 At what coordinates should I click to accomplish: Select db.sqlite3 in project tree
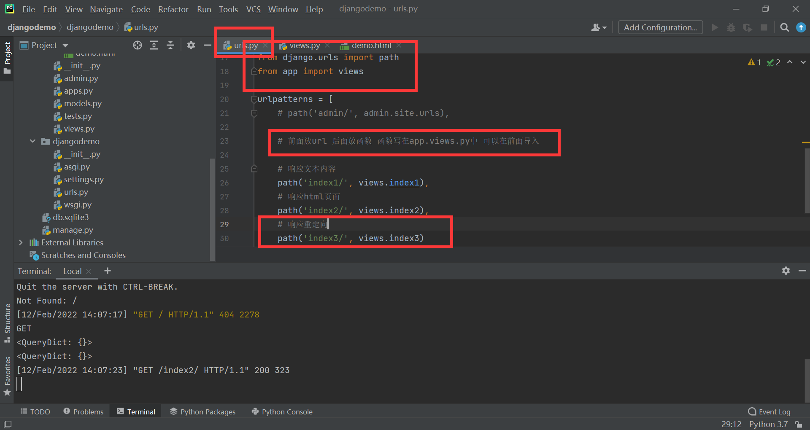70,217
